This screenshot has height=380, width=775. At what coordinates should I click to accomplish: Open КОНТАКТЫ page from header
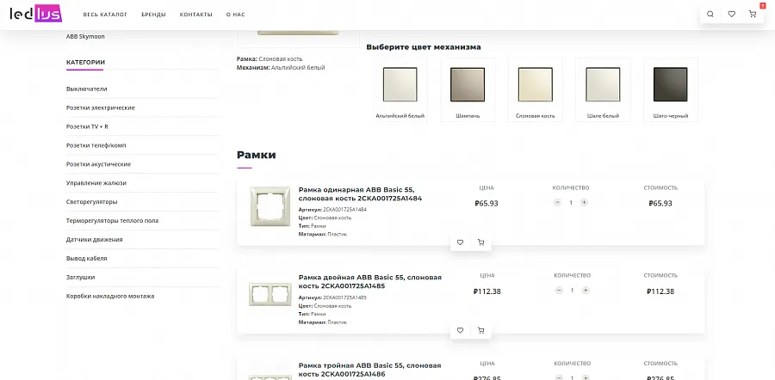196,15
